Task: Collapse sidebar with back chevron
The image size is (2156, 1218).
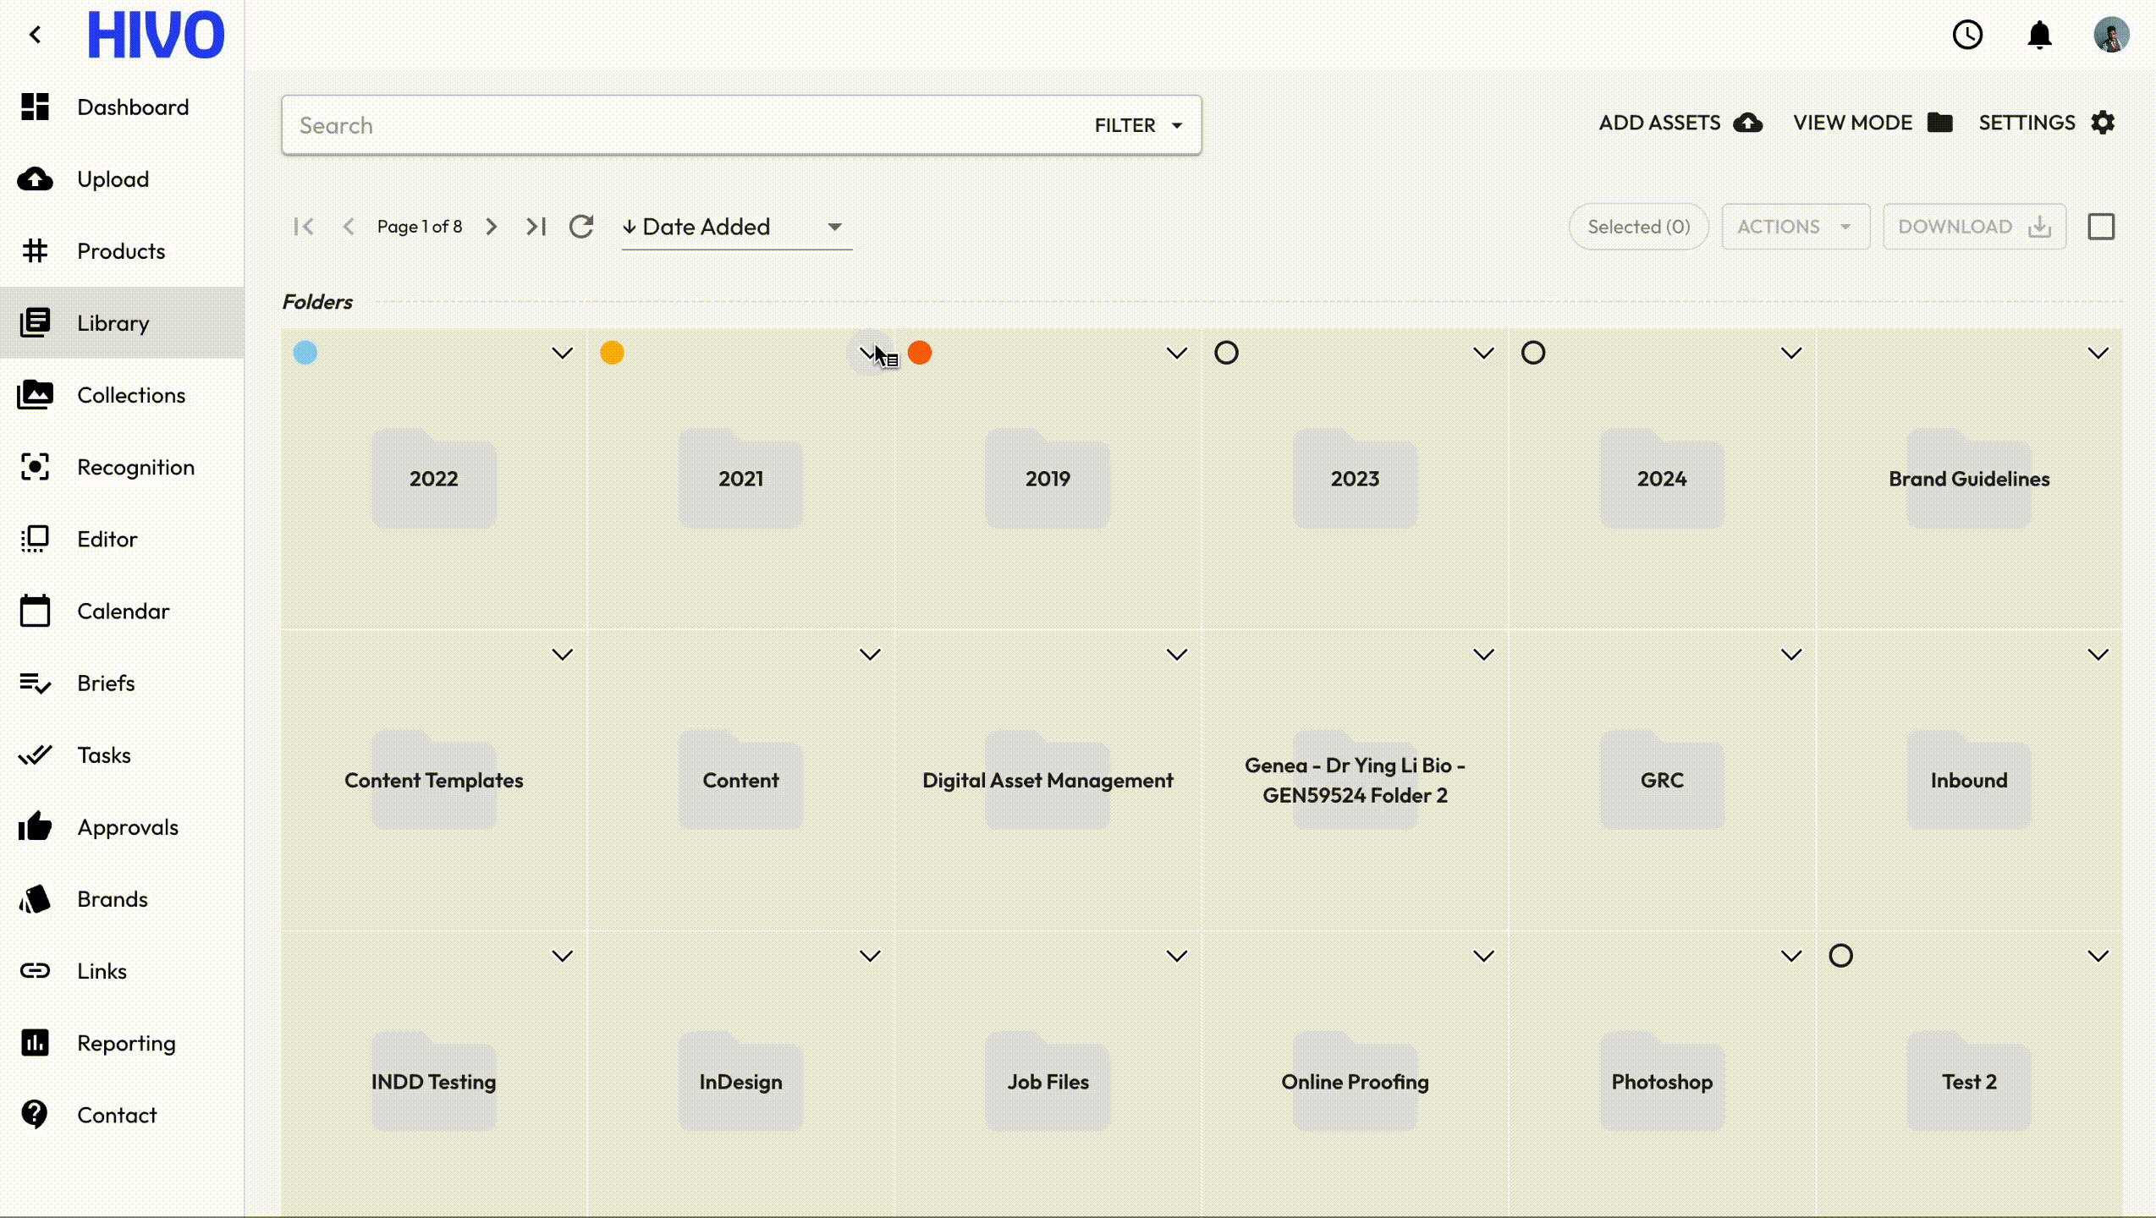Action: 36,35
